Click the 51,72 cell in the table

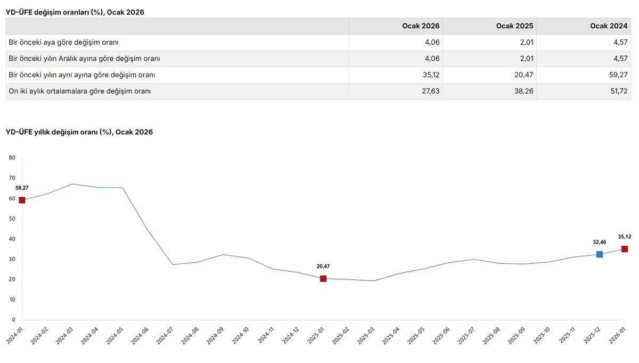[584, 91]
